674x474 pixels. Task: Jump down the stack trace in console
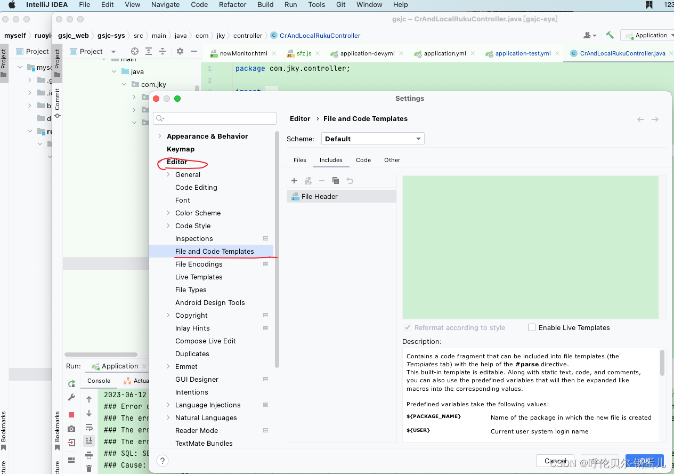[x=89, y=413]
